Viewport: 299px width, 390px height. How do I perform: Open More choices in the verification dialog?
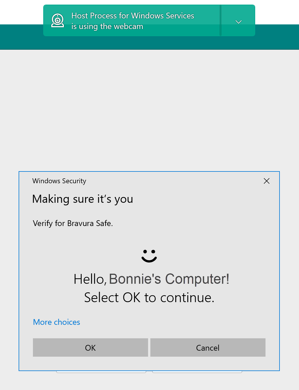[56, 322]
